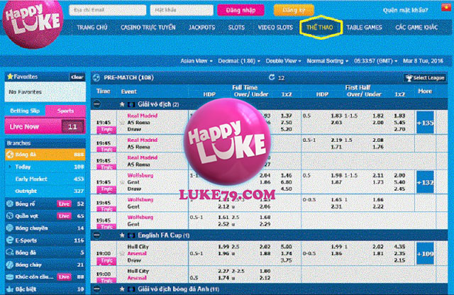Screen dimensions: 454x295
Task: Open TABLE GAMES menu item
Action: (x=364, y=28)
